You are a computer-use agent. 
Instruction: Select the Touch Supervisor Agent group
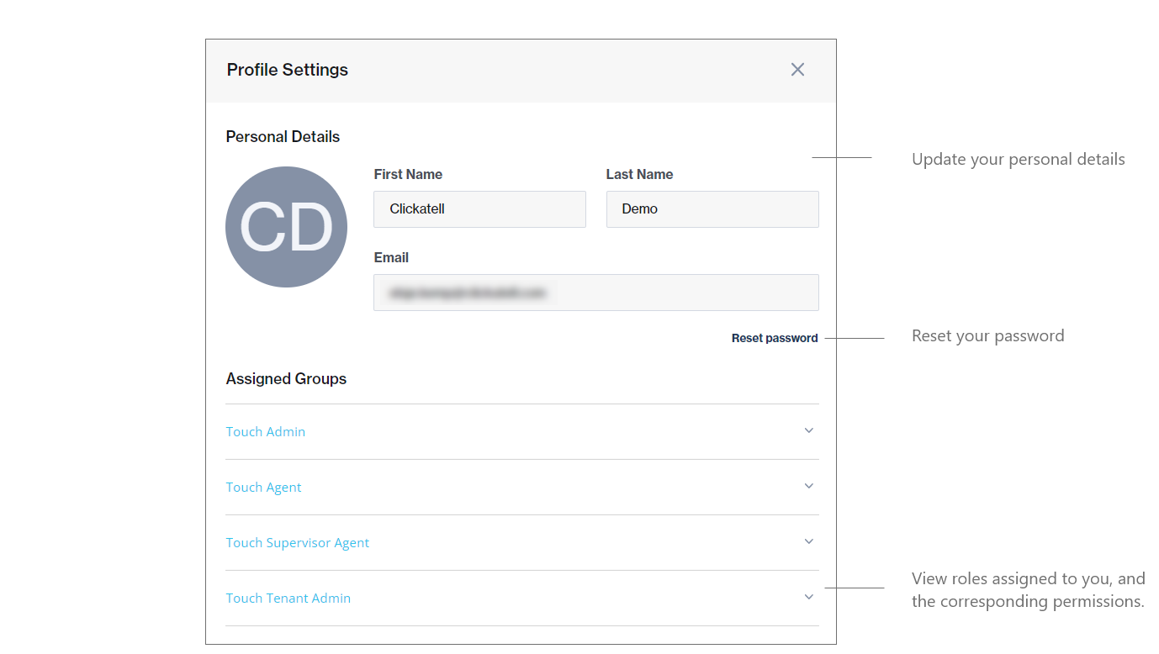click(297, 543)
